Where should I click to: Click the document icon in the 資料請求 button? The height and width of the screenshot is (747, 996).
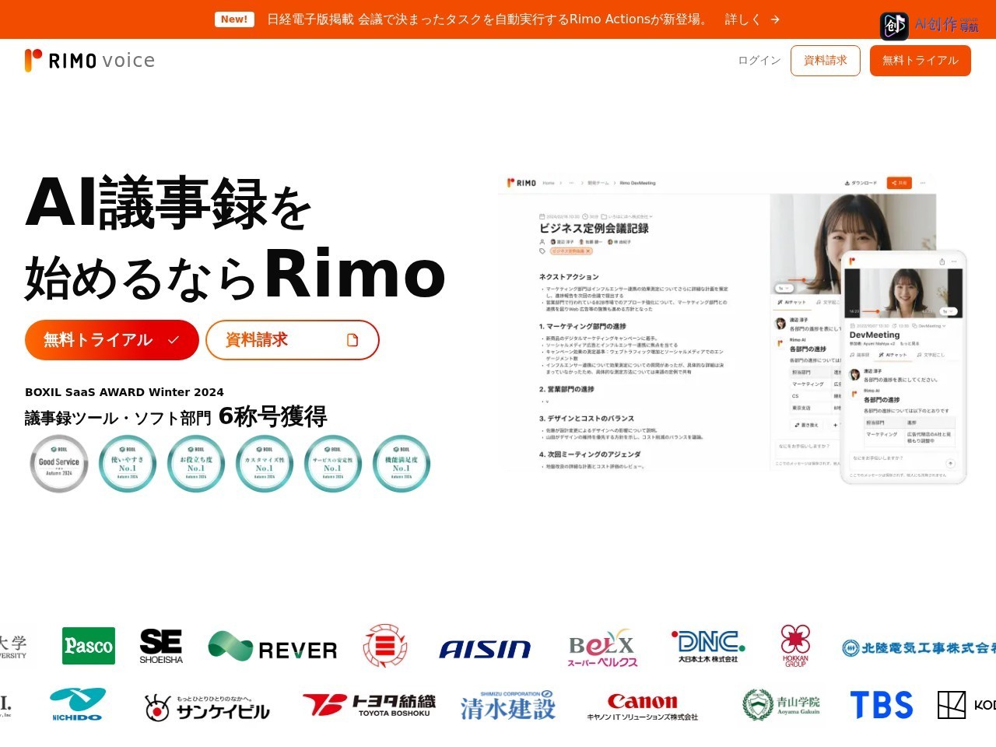tap(352, 340)
